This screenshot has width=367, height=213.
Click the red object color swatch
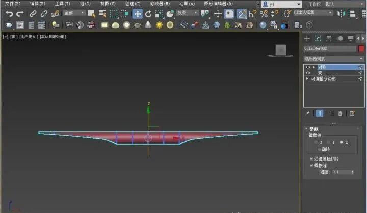[361, 49]
